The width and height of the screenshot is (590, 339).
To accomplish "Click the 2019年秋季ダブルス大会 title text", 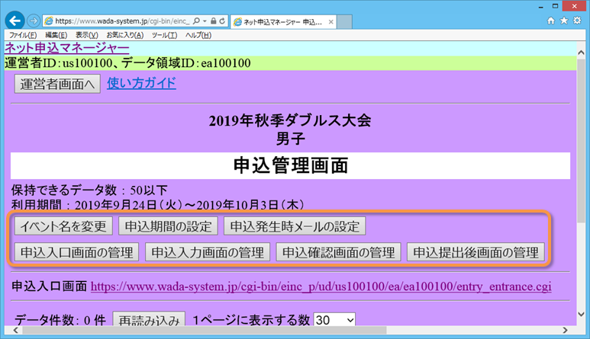I will coord(290,120).
